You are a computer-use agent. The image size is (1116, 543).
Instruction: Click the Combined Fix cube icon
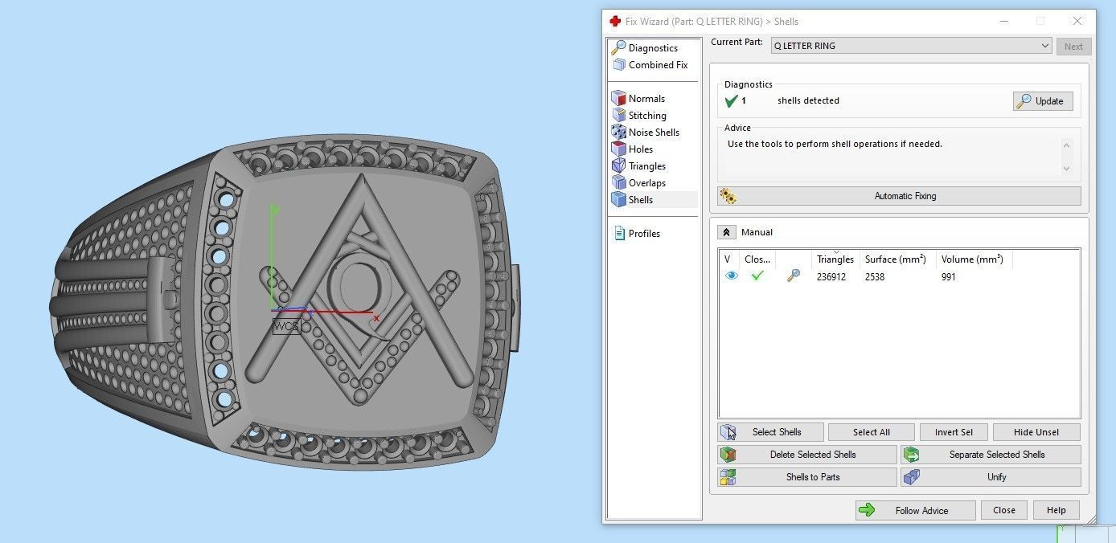tap(618, 64)
